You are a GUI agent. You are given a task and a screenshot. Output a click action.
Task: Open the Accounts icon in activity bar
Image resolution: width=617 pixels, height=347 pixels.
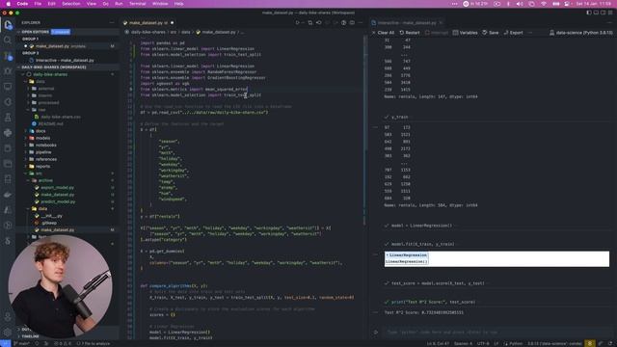(x=8, y=316)
